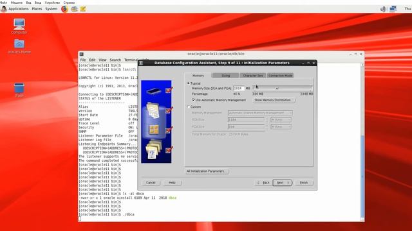Click the SGA Size spinner stepper

(267, 120)
